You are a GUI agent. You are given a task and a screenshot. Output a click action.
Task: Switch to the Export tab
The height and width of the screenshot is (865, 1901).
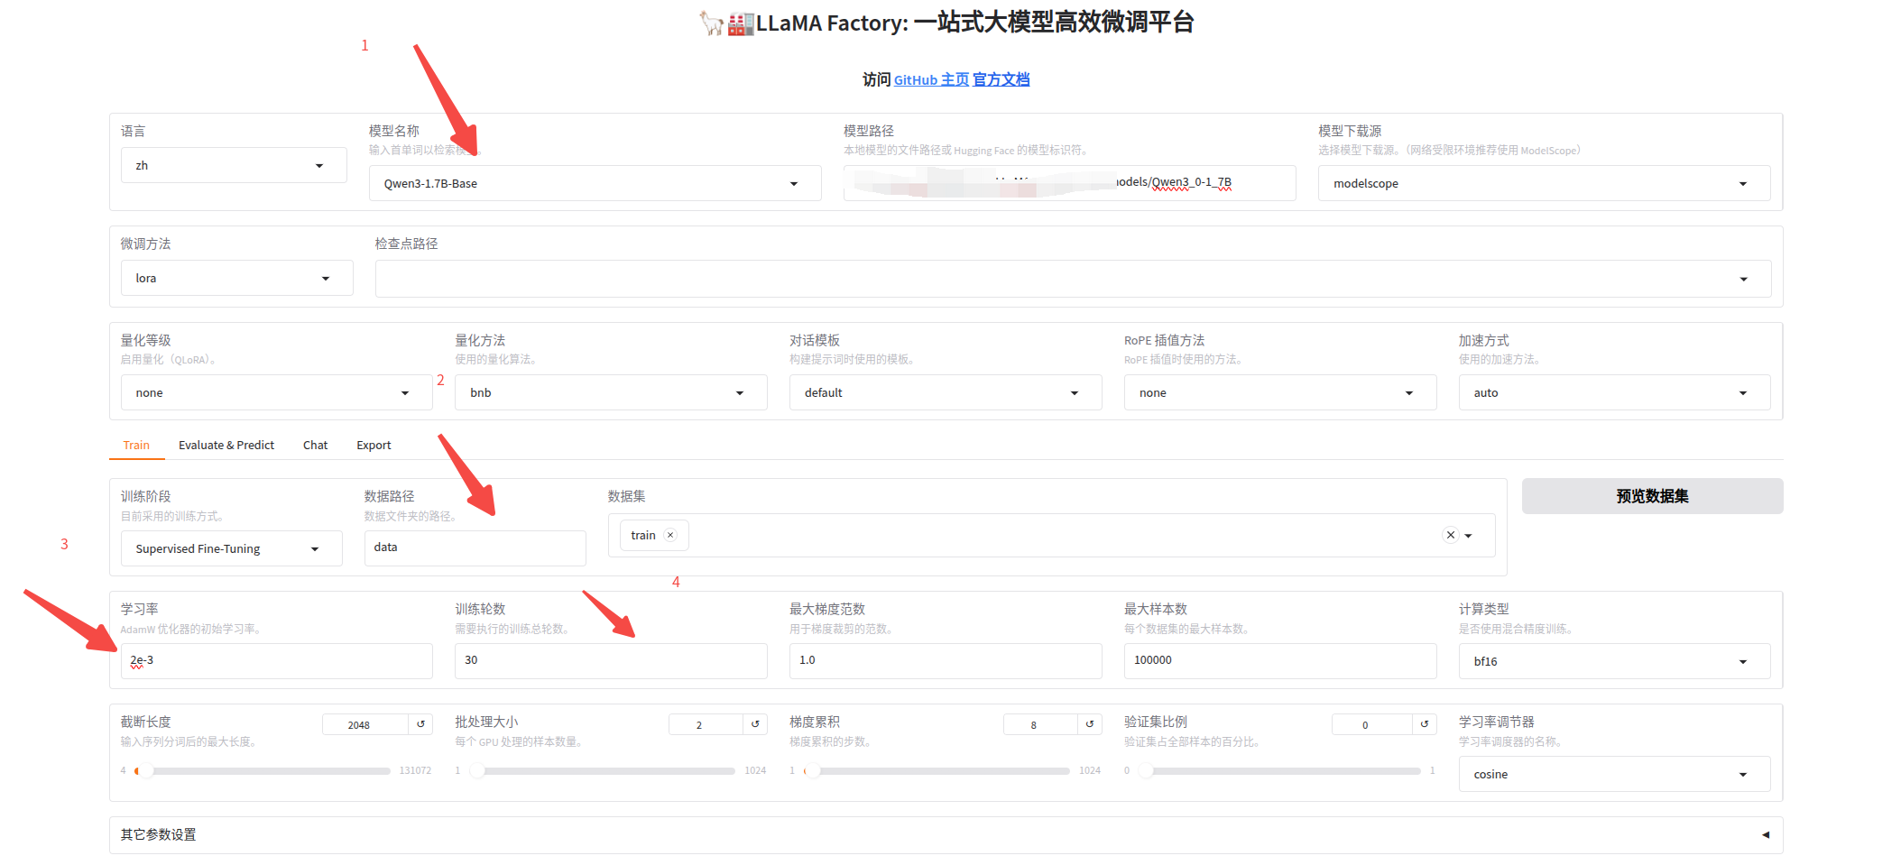(374, 445)
